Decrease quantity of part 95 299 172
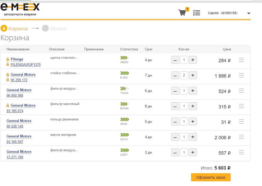The image size is (262, 186). click(x=175, y=75)
